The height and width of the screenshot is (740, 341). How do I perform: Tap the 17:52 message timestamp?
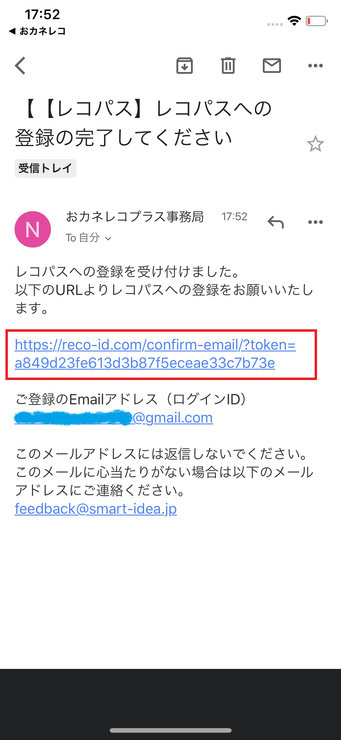point(234,217)
